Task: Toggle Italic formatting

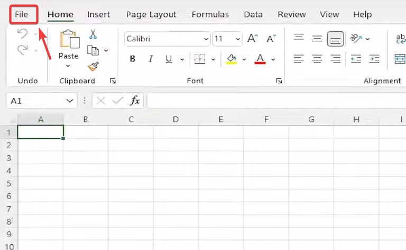Action: coord(151,59)
